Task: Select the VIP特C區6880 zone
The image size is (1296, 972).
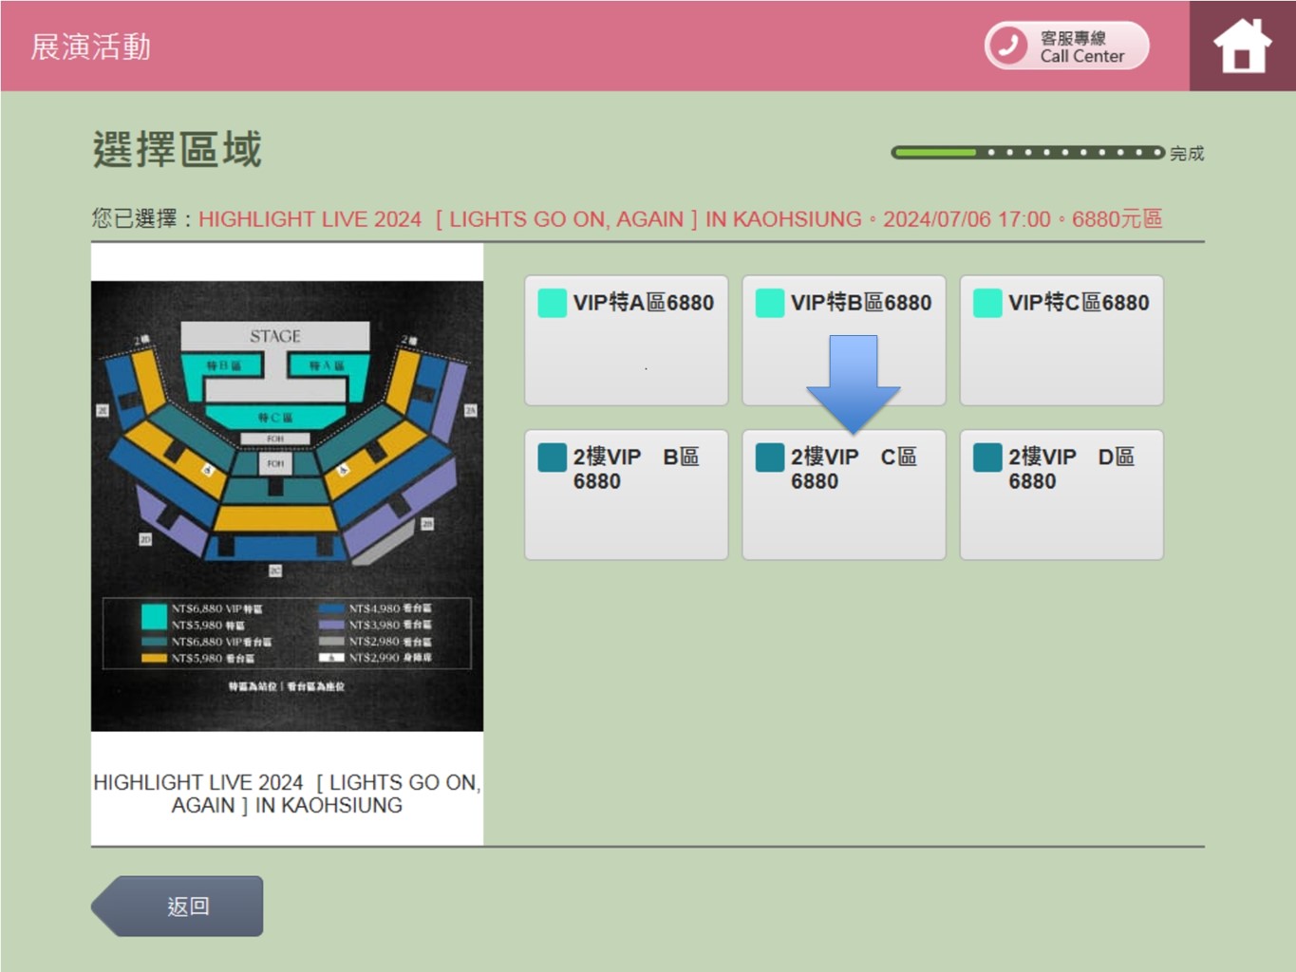Action: pyautogui.click(x=1061, y=340)
